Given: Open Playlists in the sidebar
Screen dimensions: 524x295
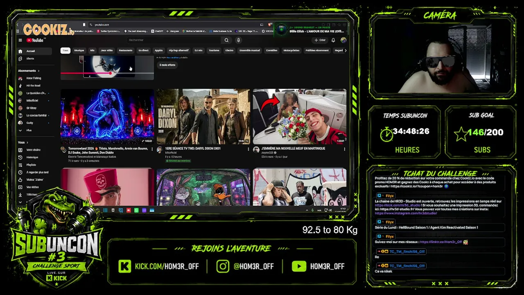Looking at the screenshot, I should [35, 165].
